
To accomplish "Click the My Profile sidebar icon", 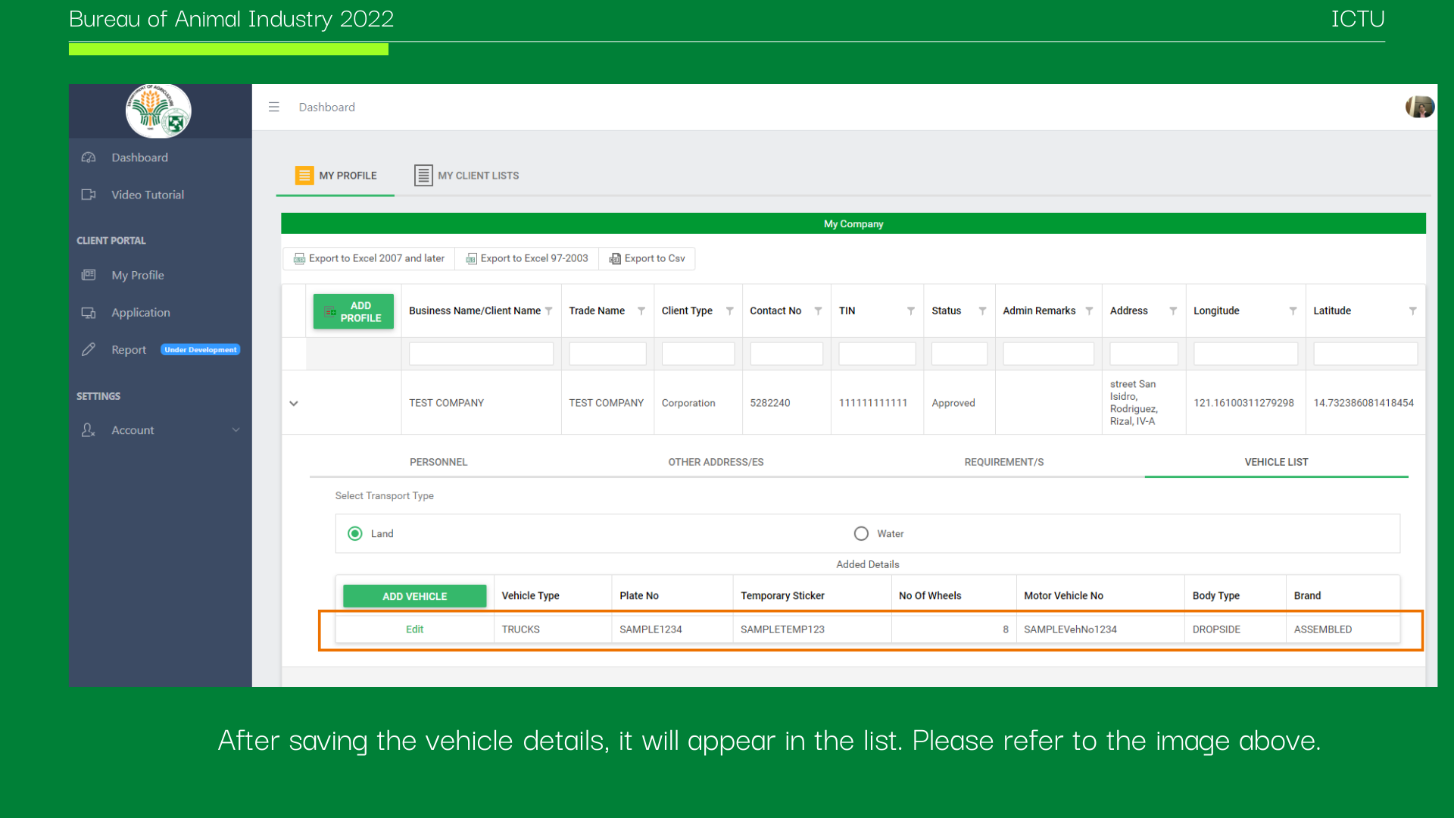I will (x=89, y=275).
